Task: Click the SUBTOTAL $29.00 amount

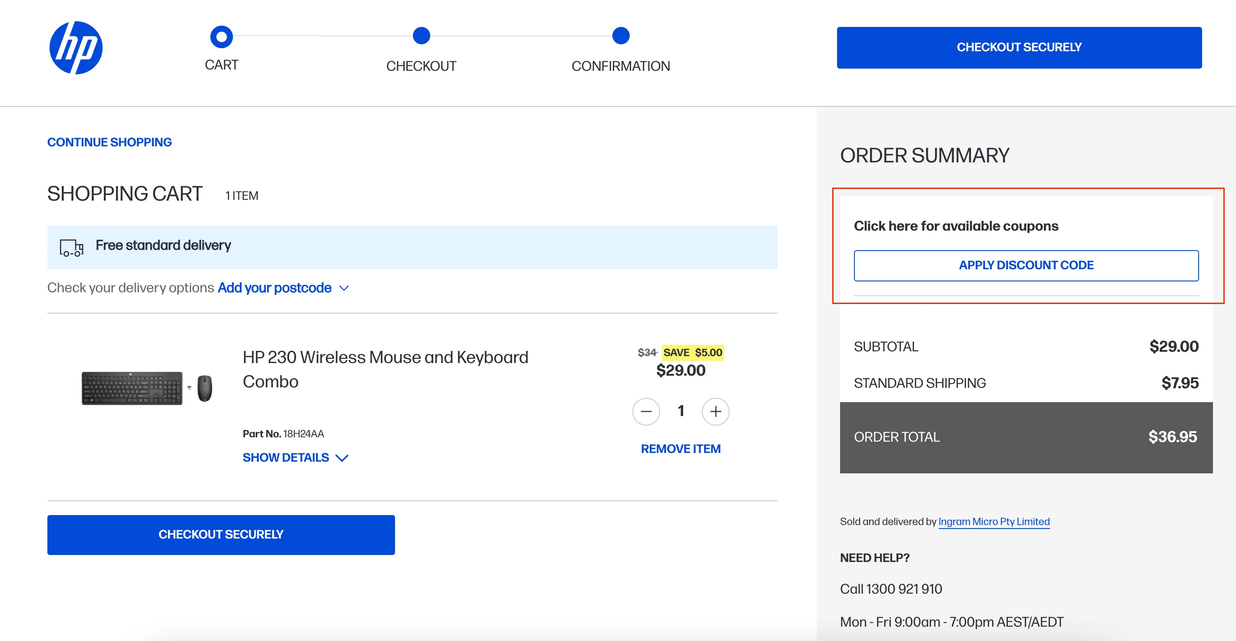Action: click(1173, 347)
